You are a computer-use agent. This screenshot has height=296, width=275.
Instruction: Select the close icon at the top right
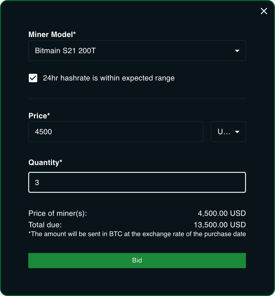(264, 11)
